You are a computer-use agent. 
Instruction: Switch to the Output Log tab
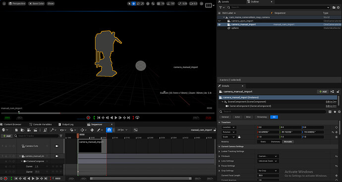[x=66, y=124]
